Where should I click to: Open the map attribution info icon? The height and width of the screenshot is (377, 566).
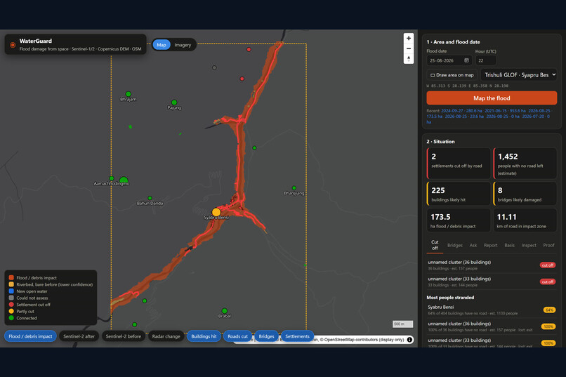tap(409, 340)
